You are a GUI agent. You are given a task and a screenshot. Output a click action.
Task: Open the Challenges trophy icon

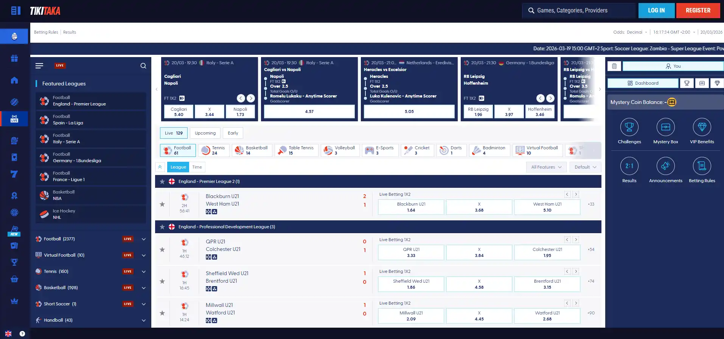[629, 127]
